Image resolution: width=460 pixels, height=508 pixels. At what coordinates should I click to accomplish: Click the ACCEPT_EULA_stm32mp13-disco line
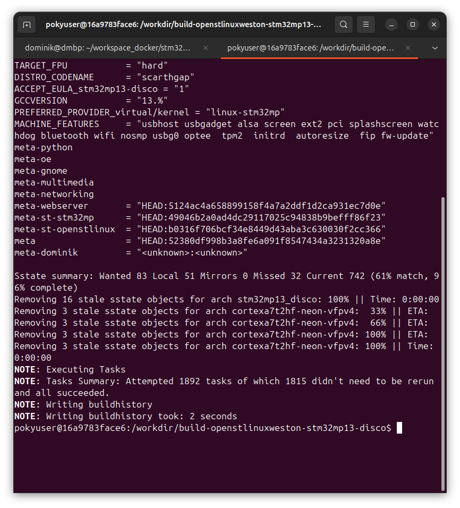coord(101,89)
